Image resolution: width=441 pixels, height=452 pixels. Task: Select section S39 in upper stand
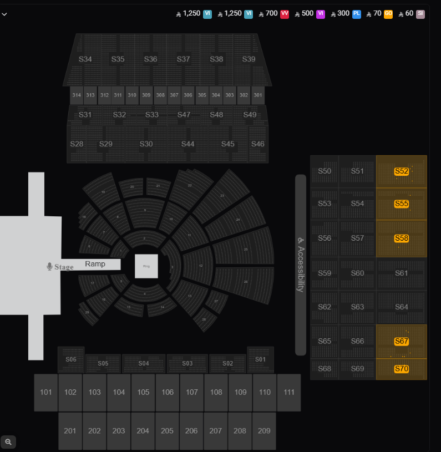(249, 59)
